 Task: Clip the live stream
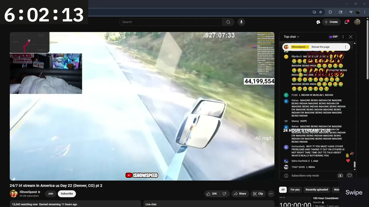(x=258, y=194)
